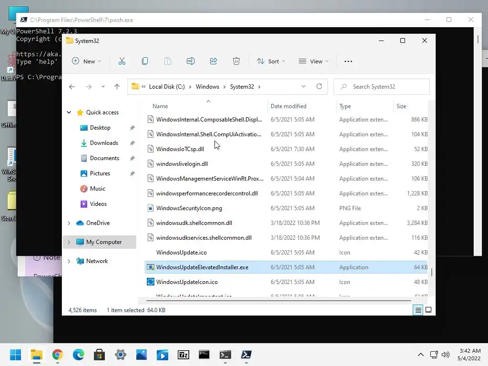The height and width of the screenshot is (366, 488).
Task: Open Microsoft Edge from the taskbar
Action: click(79, 355)
